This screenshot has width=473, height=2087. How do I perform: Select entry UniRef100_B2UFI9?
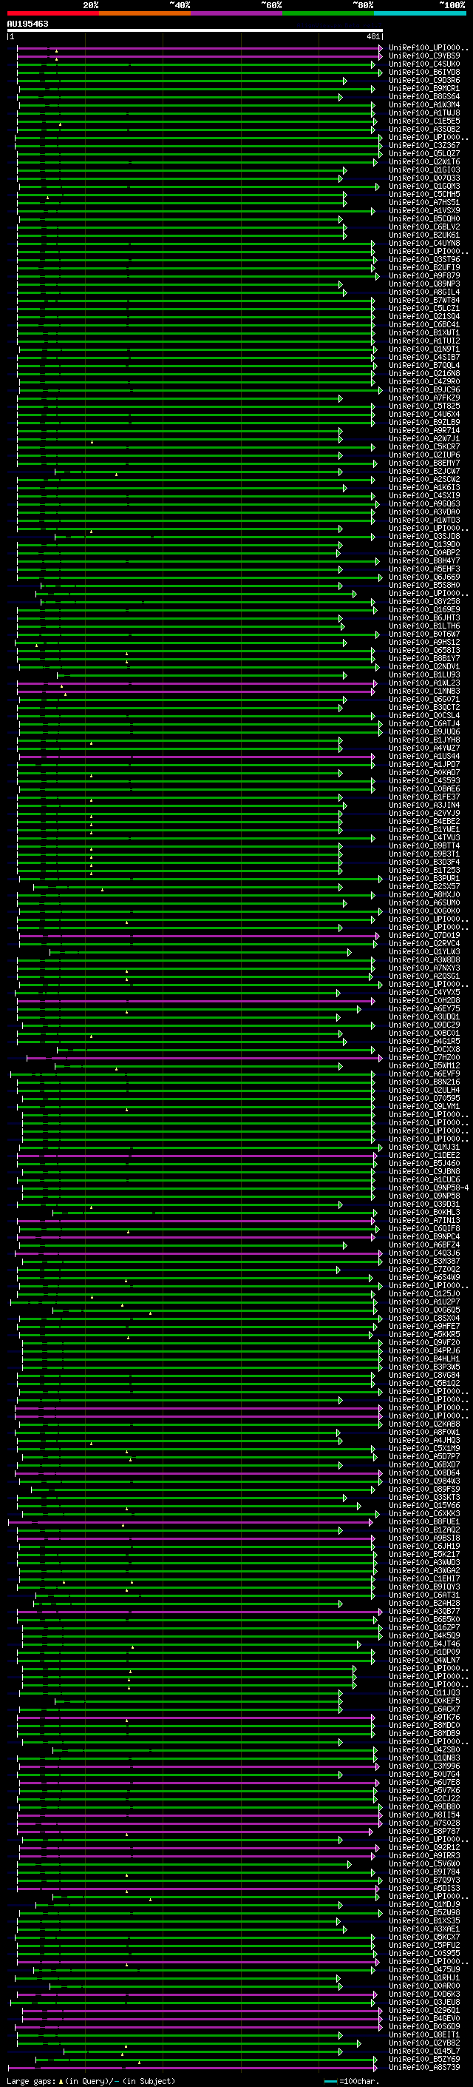[x=424, y=267]
